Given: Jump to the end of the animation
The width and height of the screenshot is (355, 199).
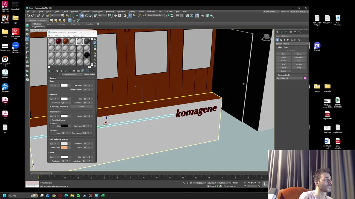Looking at the screenshot, I should click(x=259, y=183).
